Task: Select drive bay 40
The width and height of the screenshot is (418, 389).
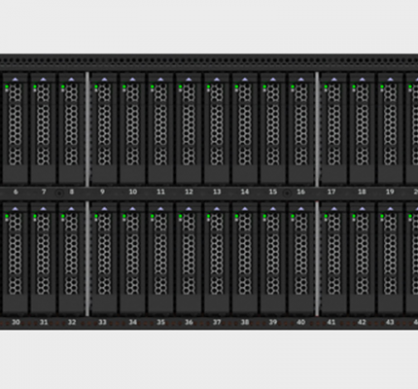Action: point(301,259)
